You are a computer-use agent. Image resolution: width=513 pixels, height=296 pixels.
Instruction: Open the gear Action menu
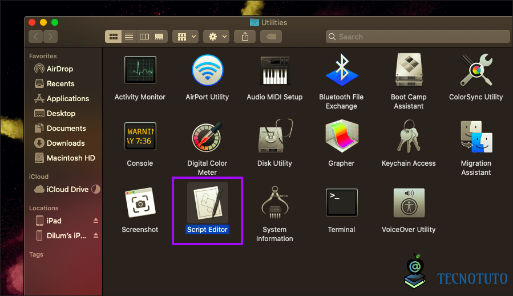click(216, 37)
